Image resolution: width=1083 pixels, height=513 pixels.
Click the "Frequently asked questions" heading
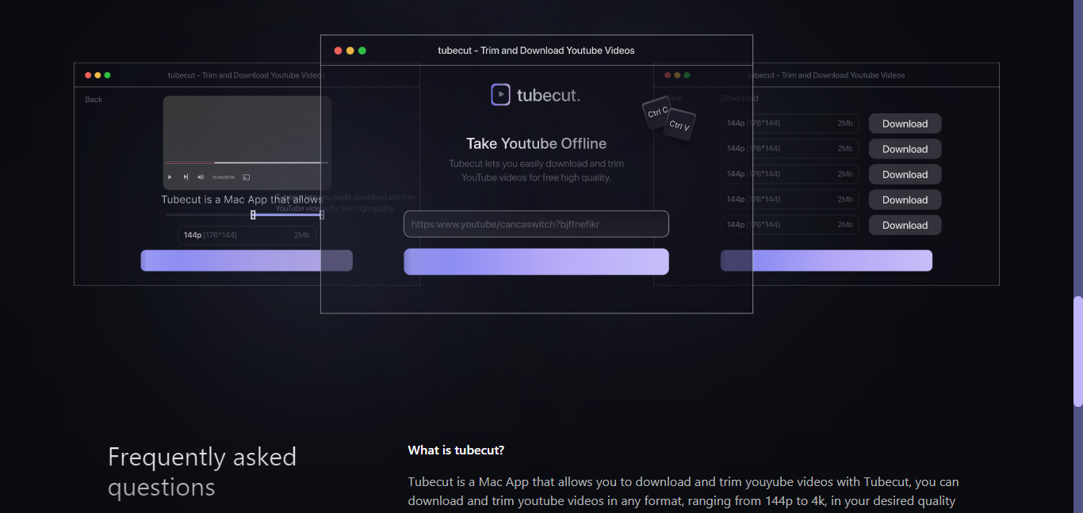(x=202, y=472)
